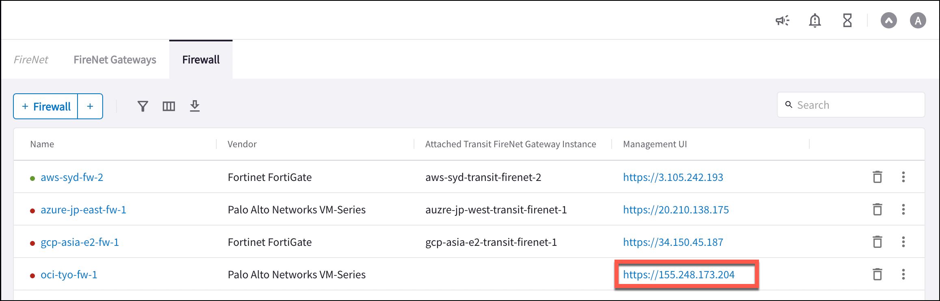Open management UI https://34.150.45.187

point(673,242)
